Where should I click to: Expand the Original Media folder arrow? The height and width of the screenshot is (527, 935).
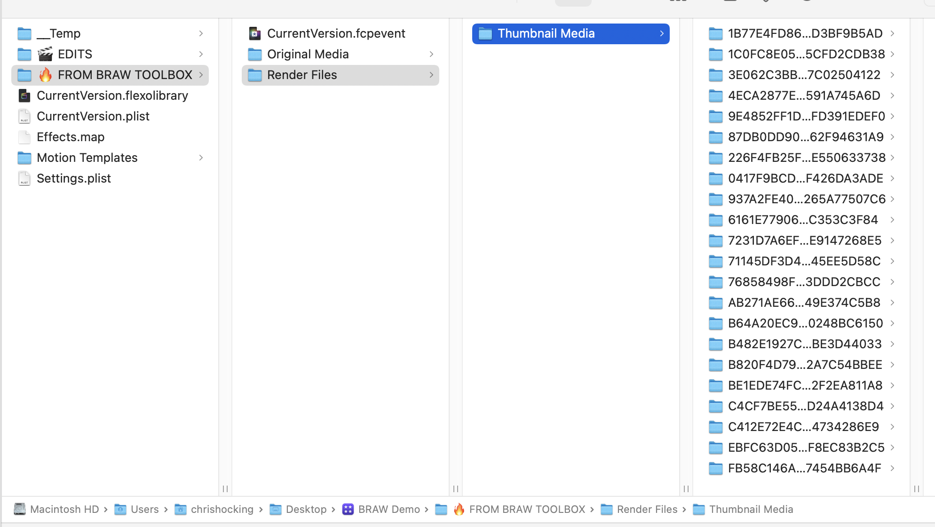click(431, 54)
